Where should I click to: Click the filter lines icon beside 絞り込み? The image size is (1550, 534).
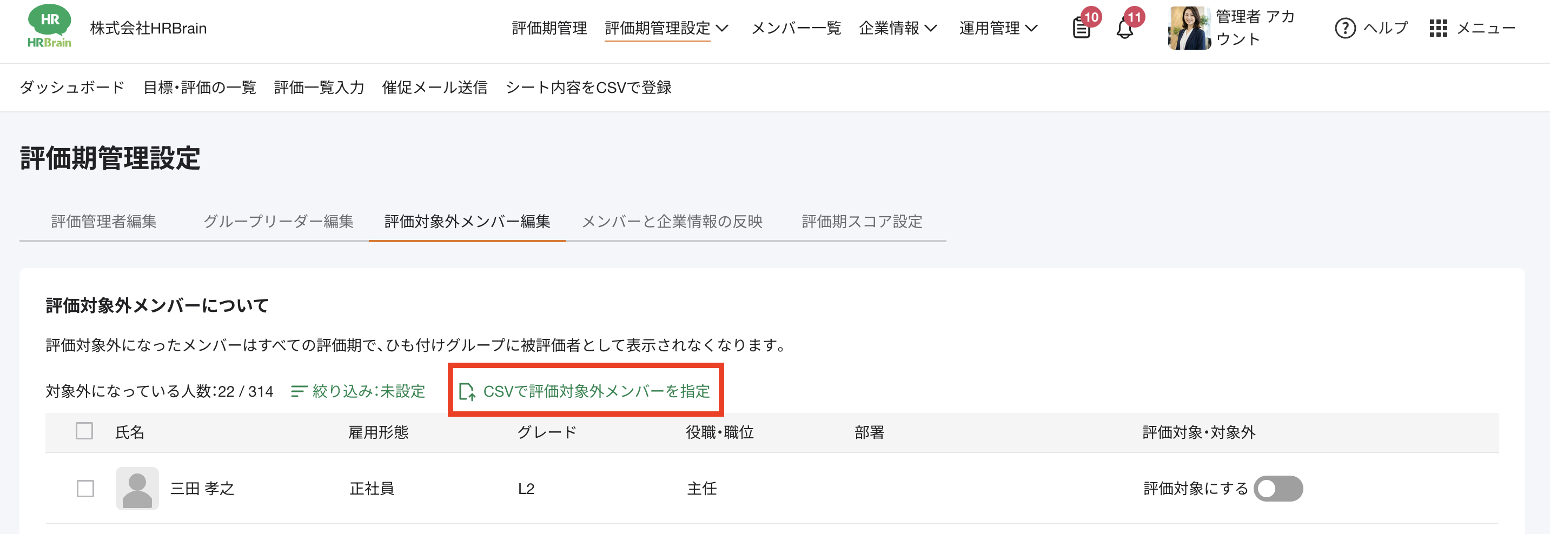click(x=299, y=391)
